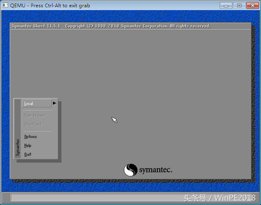
Task: Maximize the QEMU window
Action: pyautogui.click(x=239, y=6)
